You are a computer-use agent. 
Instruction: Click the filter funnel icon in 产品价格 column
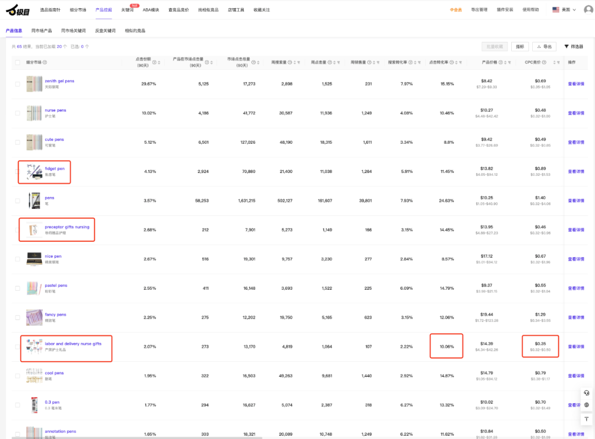point(509,62)
